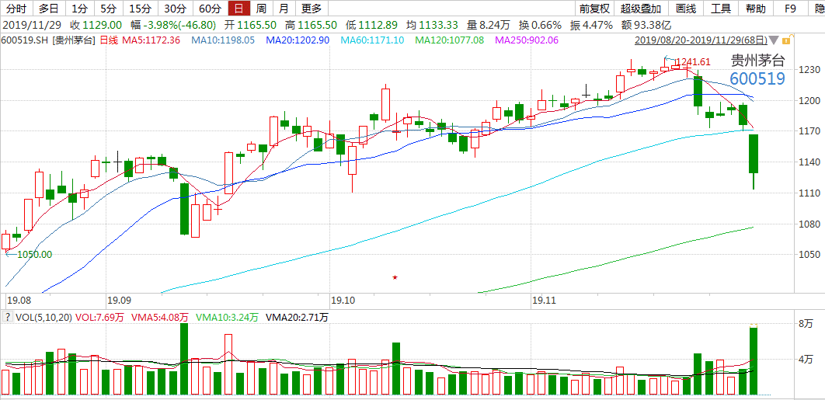Click the VMA20:2.71万 value
The width and height of the screenshot is (825, 400).
298,318
